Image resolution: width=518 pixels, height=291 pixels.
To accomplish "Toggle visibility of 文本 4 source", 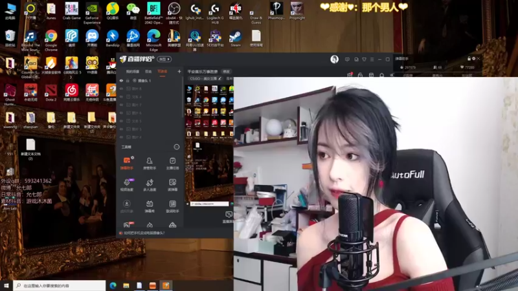I will [121, 96].
